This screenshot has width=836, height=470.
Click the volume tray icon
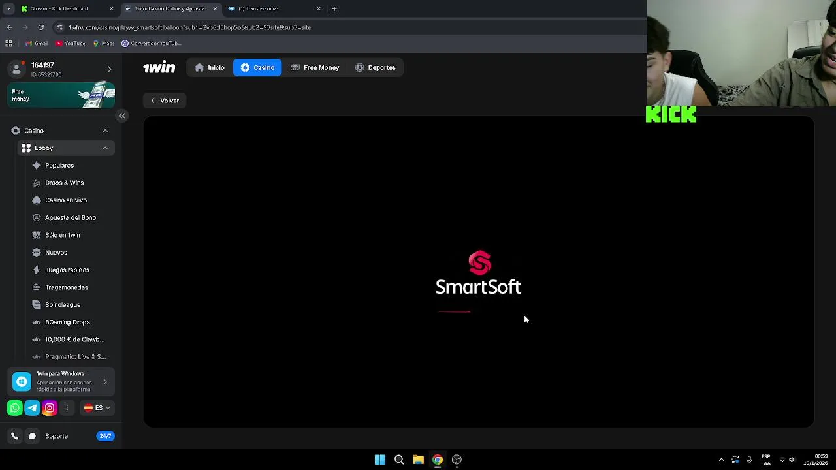tap(792, 460)
